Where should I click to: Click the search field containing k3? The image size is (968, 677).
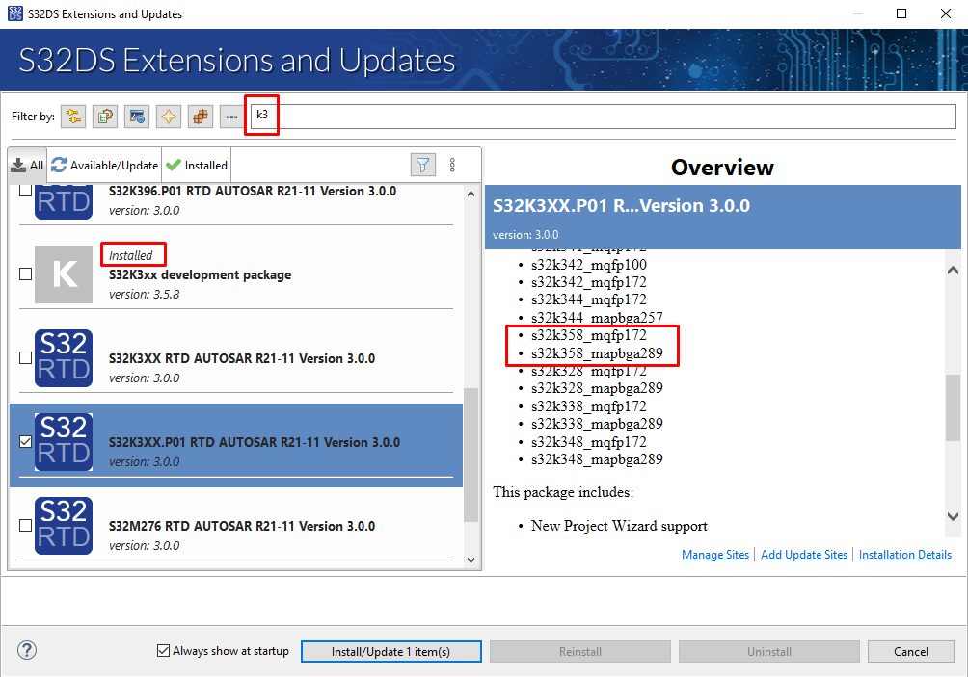click(598, 117)
